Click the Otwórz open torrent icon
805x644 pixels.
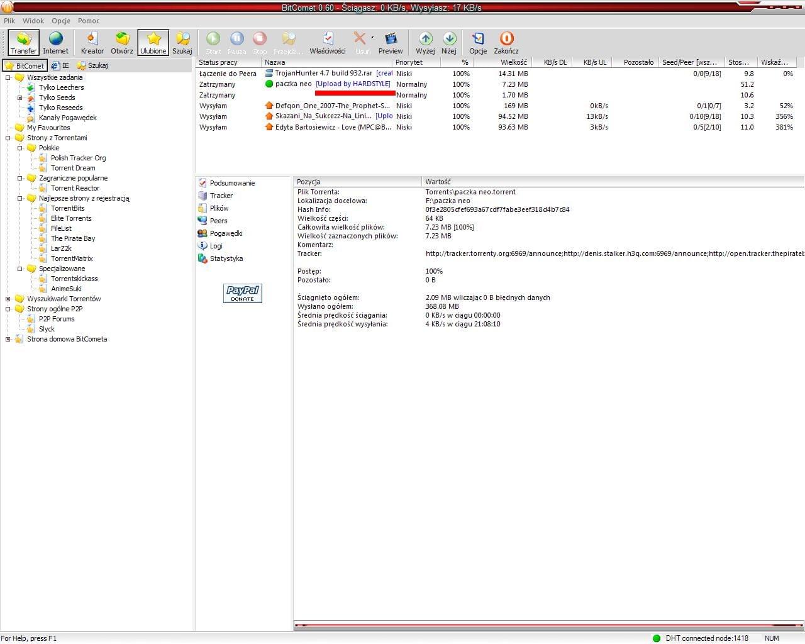point(122,43)
